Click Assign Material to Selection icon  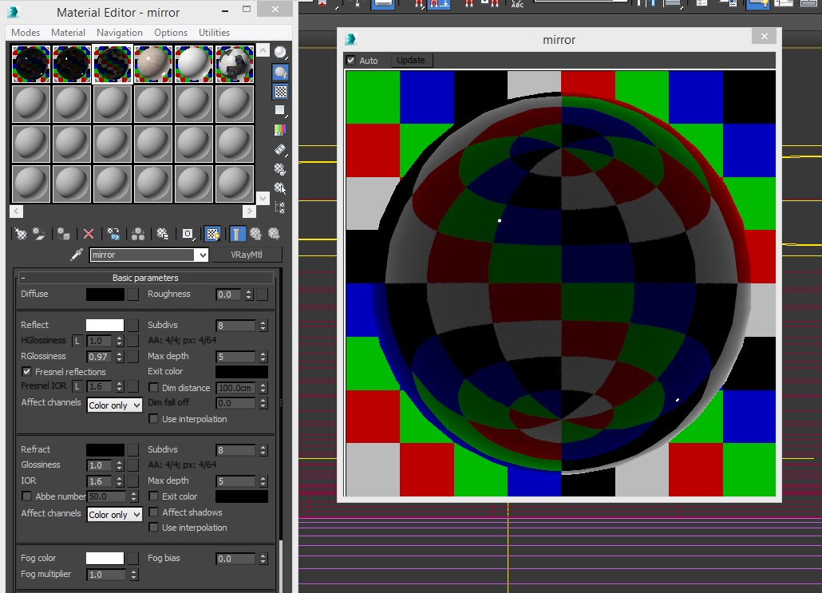pos(63,234)
